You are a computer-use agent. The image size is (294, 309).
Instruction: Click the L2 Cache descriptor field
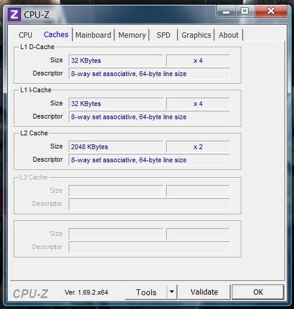click(x=149, y=160)
